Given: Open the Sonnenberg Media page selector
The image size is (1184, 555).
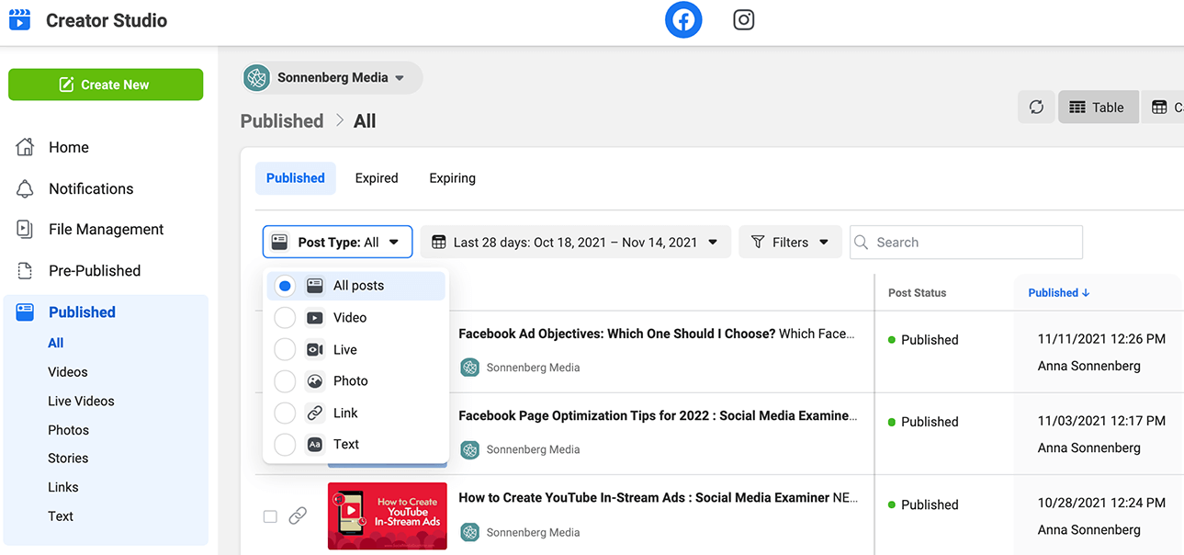Looking at the screenshot, I should tap(332, 78).
